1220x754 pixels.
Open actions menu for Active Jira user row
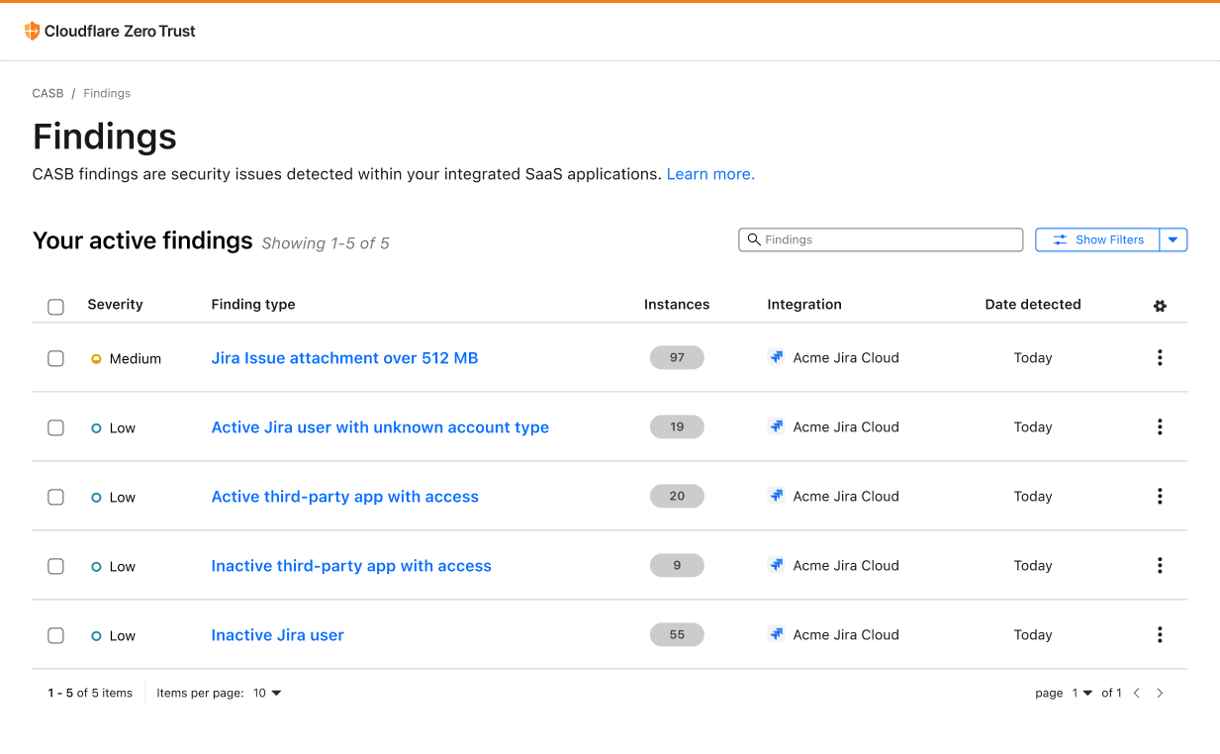click(x=1160, y=426)
